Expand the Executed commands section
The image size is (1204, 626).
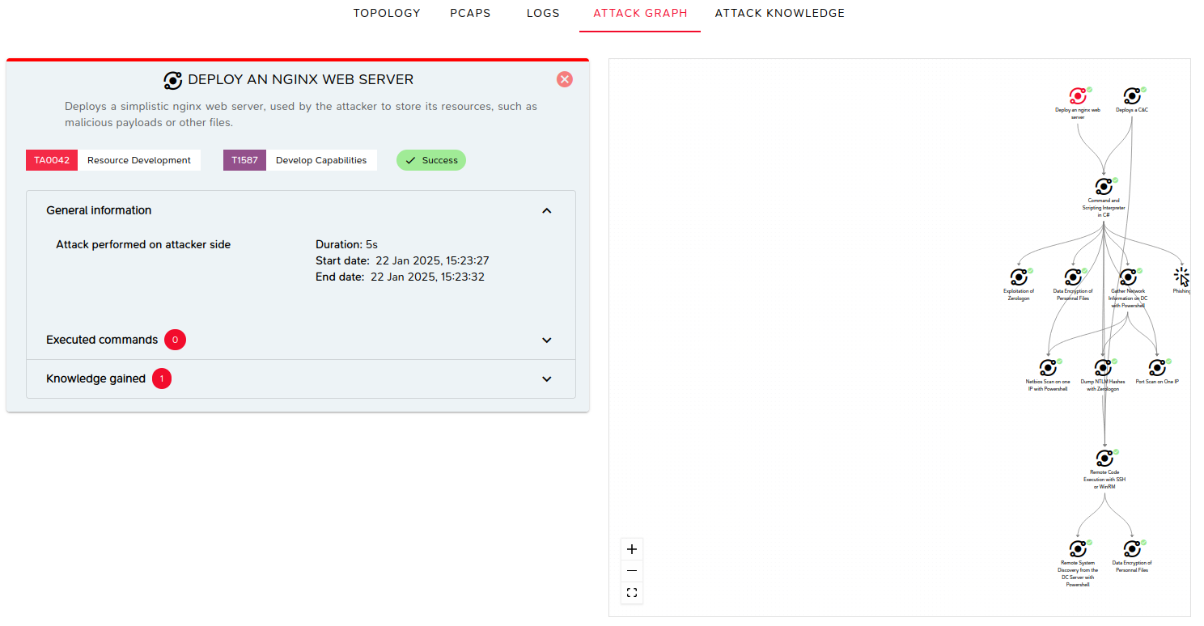click(x=547, y=340)
